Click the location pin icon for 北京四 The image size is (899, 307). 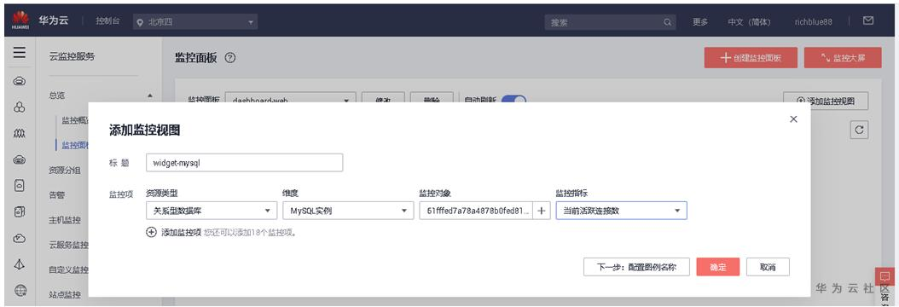(139, 22)
